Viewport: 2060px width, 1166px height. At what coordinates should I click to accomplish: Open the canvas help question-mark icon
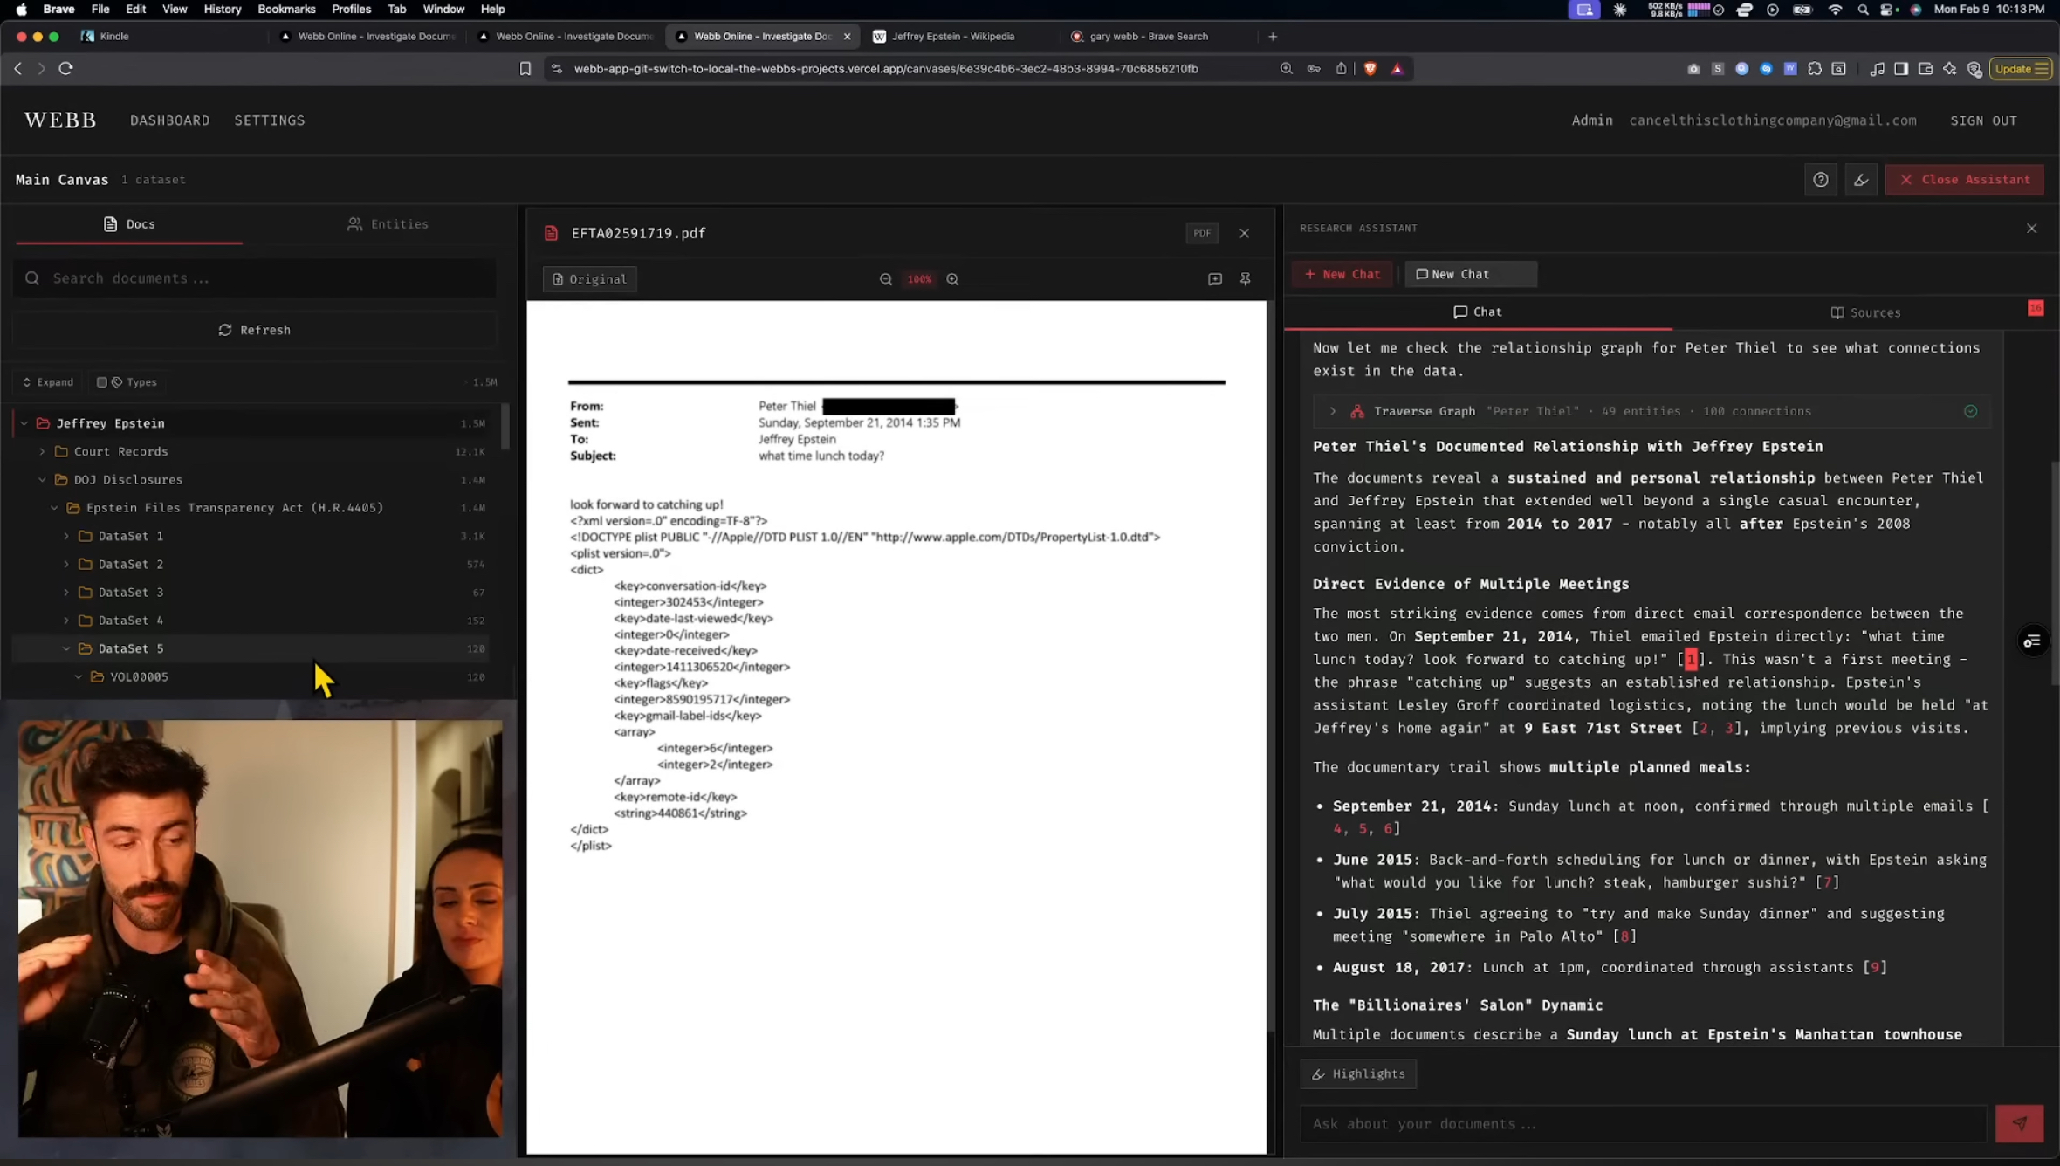point(1820,180)
